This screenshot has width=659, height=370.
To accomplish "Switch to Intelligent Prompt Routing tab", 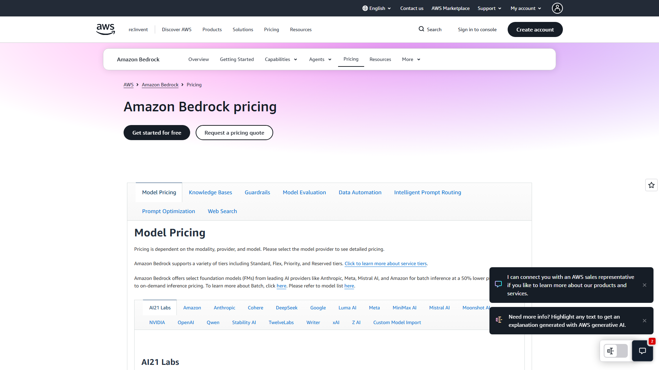I will (427, 192).
